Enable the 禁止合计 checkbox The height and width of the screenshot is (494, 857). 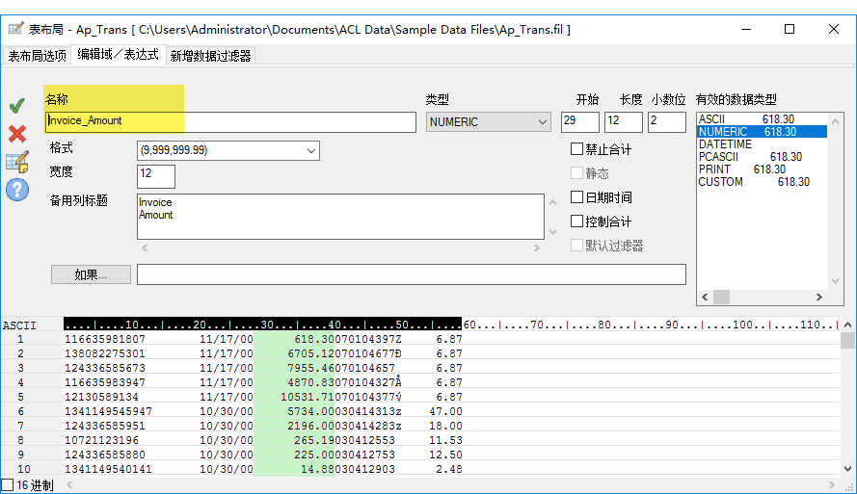click(x=577, y=149)
